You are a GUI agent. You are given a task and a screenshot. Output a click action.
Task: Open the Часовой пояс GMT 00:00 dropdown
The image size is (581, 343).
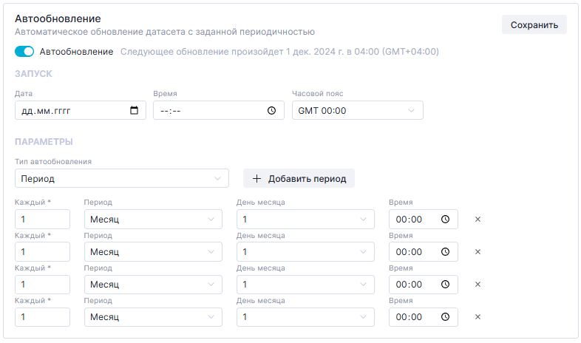coord(357,111)
